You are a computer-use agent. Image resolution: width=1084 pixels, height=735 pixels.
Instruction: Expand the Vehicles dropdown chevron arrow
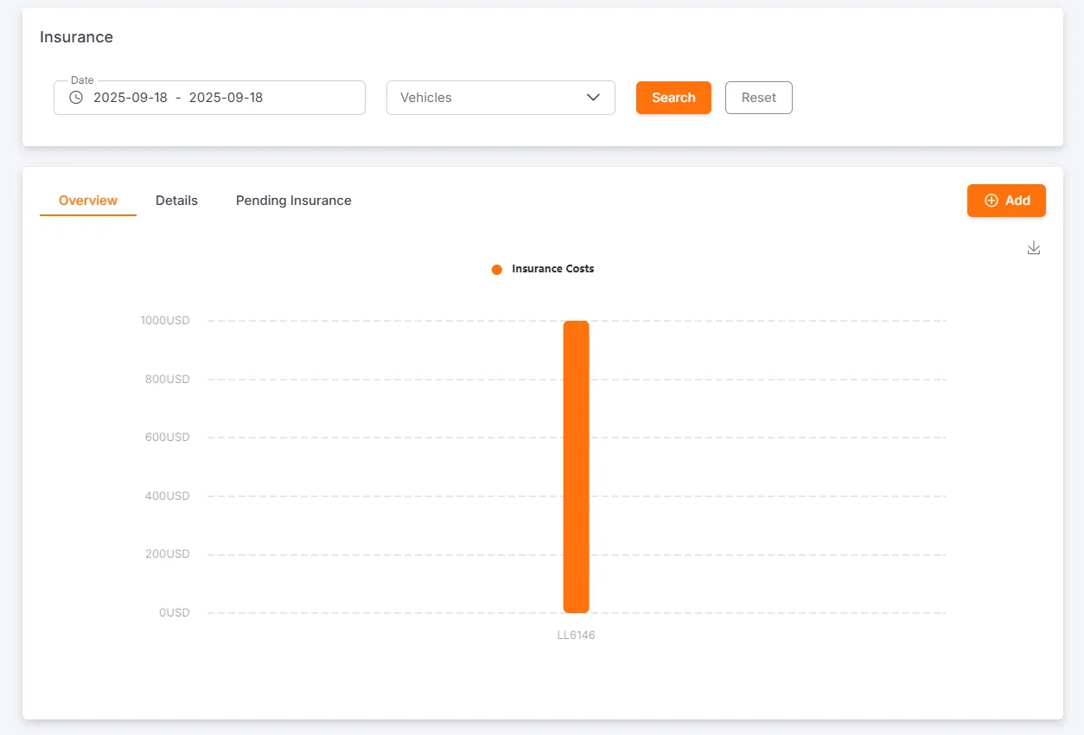593,98
